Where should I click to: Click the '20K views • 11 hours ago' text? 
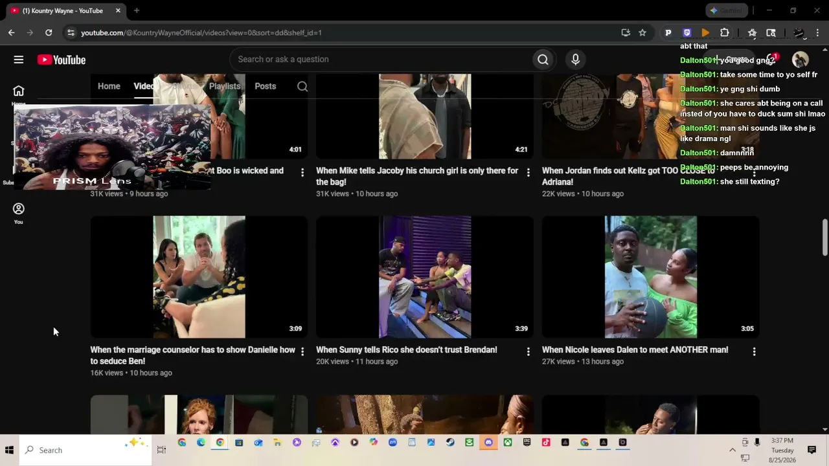coord(357,361)
